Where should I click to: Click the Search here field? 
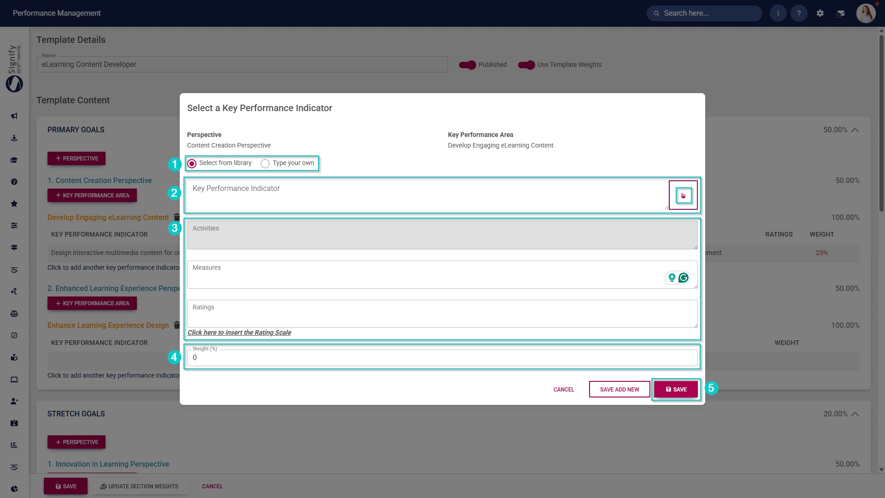coord(704,13)
